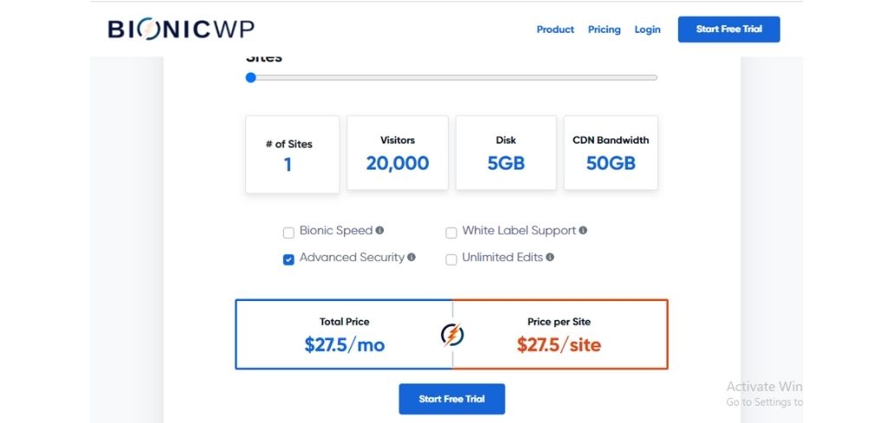Click the Sites slider handle
Screen dimensions: 887x423
[x=250, y=77]
